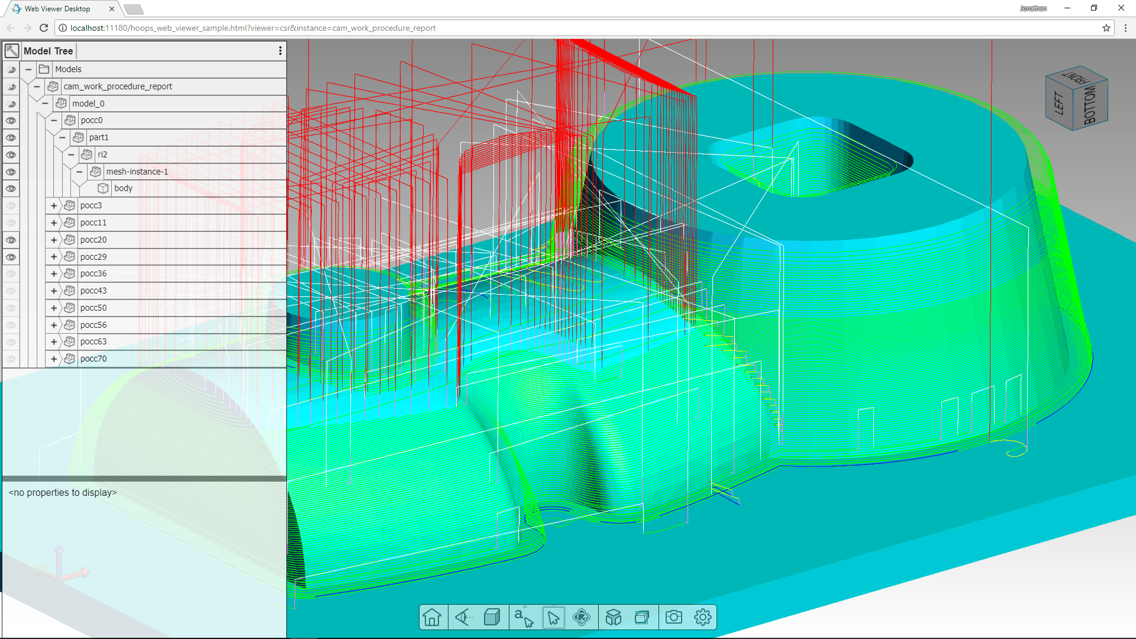Expand the pocc70 tree node

(x=54, y=359)
